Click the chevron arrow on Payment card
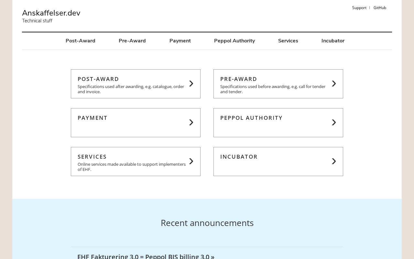The image size is (414, 259). (191, 123)
